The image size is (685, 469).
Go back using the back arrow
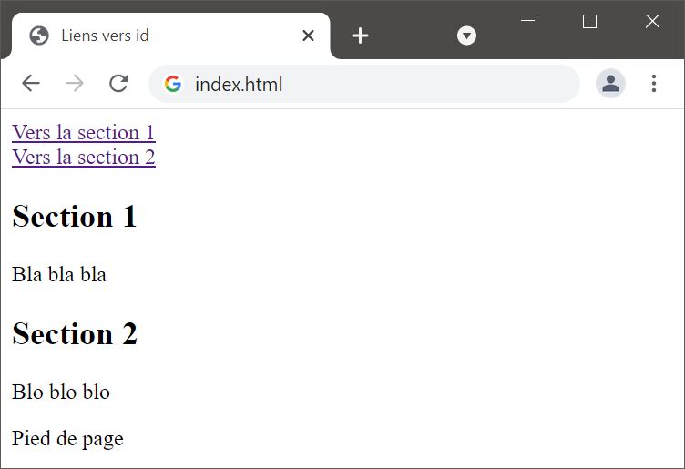coord(31,83)
